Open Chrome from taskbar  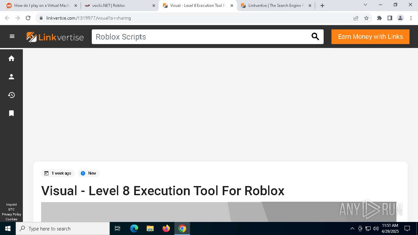(182, 228)
